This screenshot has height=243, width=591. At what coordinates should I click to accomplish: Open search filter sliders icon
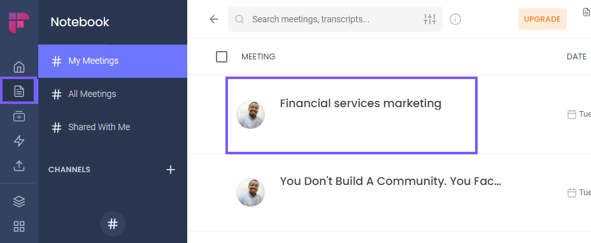[430, 19]
